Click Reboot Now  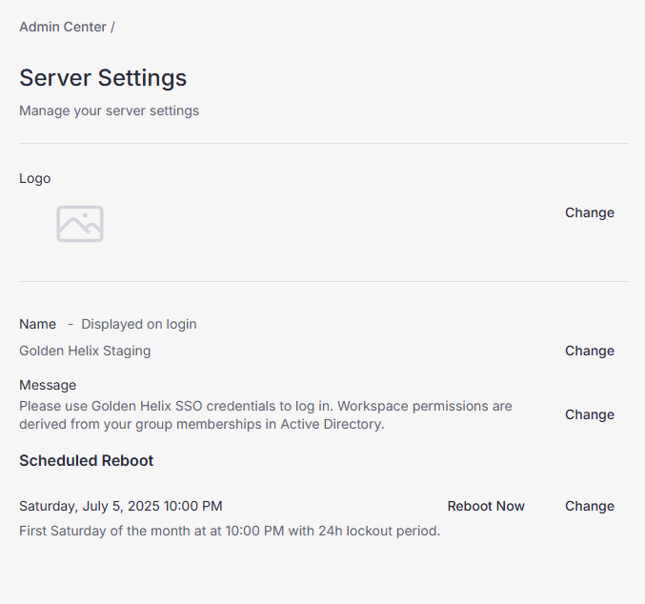[486, 506]
